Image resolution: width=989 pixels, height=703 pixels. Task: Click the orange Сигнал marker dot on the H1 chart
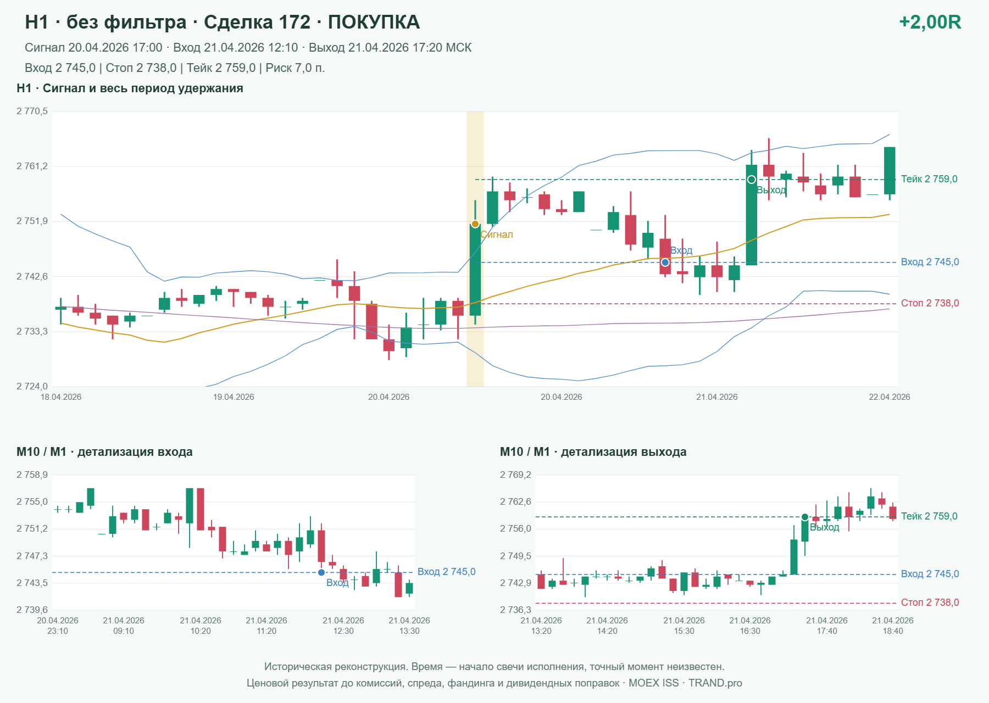click(x=475, y=224)
